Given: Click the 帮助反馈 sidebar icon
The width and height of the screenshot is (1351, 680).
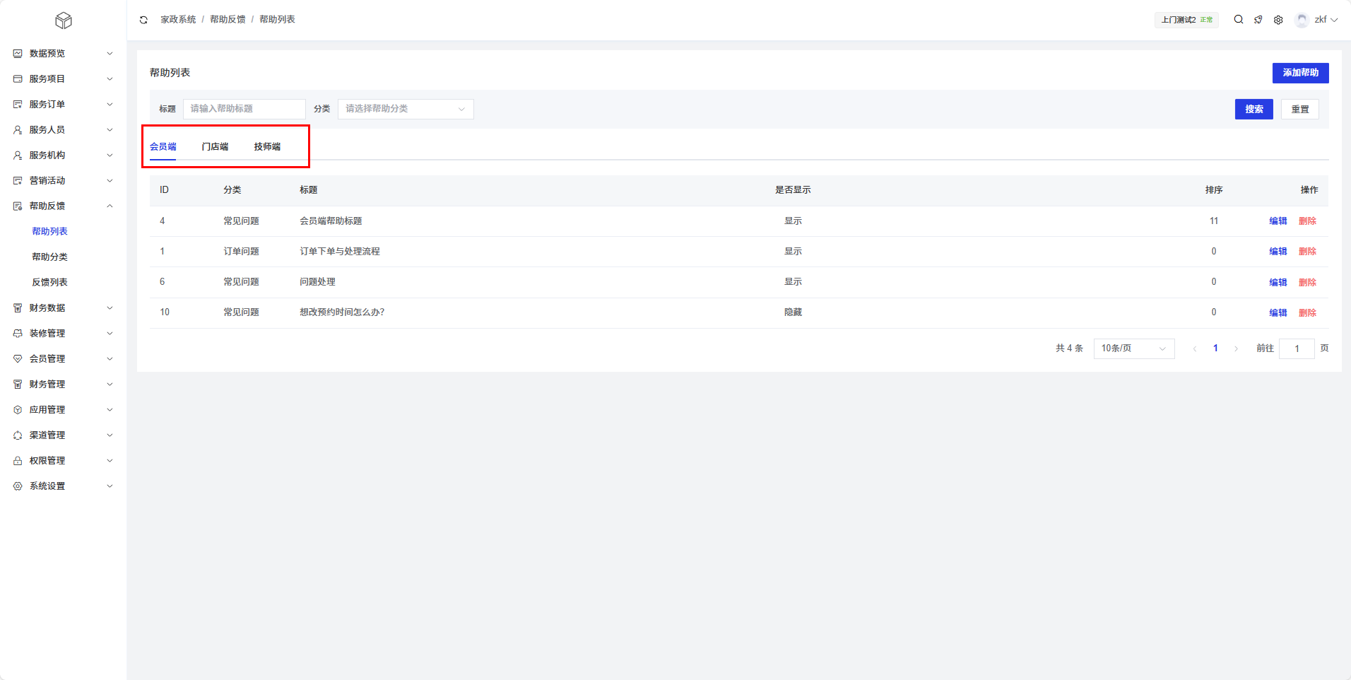Looking at the screenshot, I should [x=18, y=206].
